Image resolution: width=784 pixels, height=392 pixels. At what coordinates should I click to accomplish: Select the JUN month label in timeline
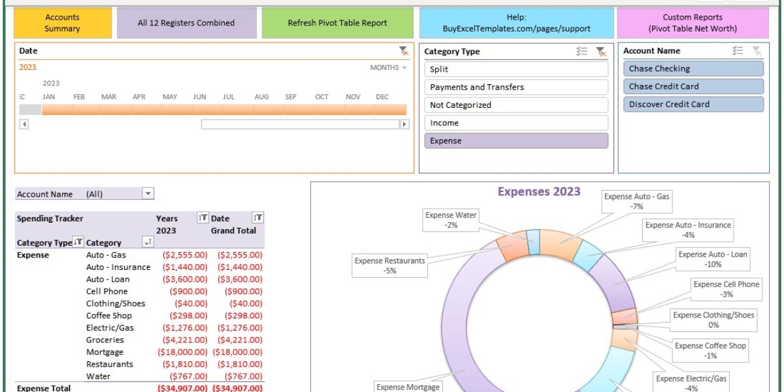[200, 97]
